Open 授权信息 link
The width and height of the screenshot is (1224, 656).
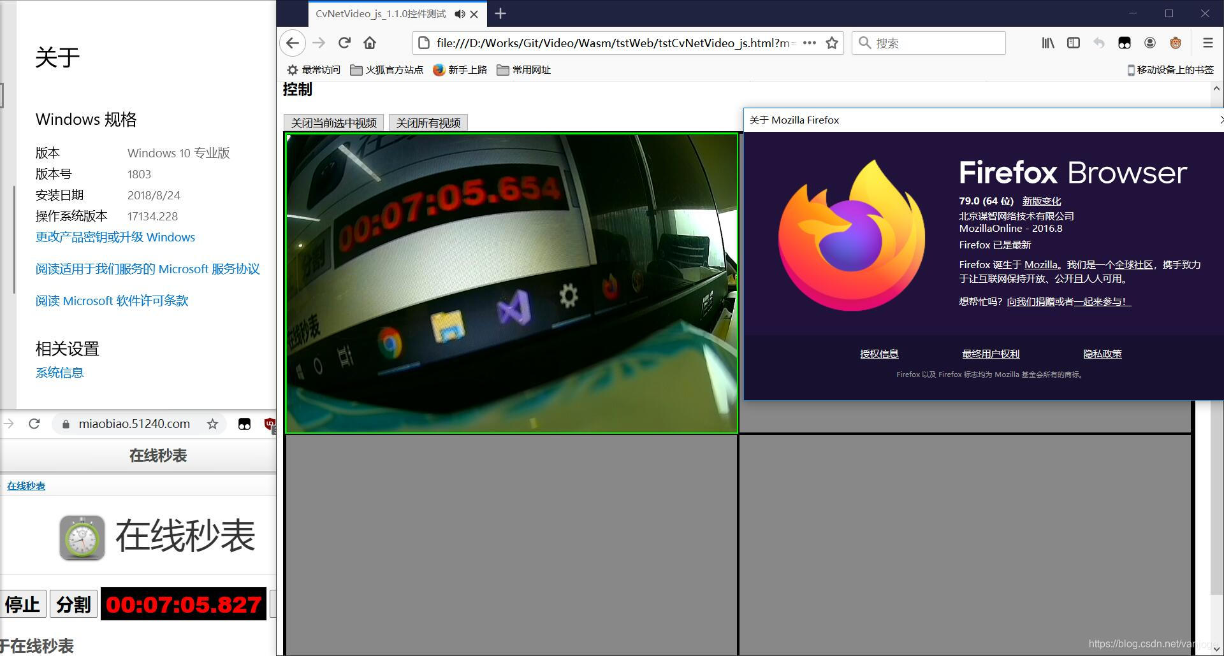[x=879, y=353]
